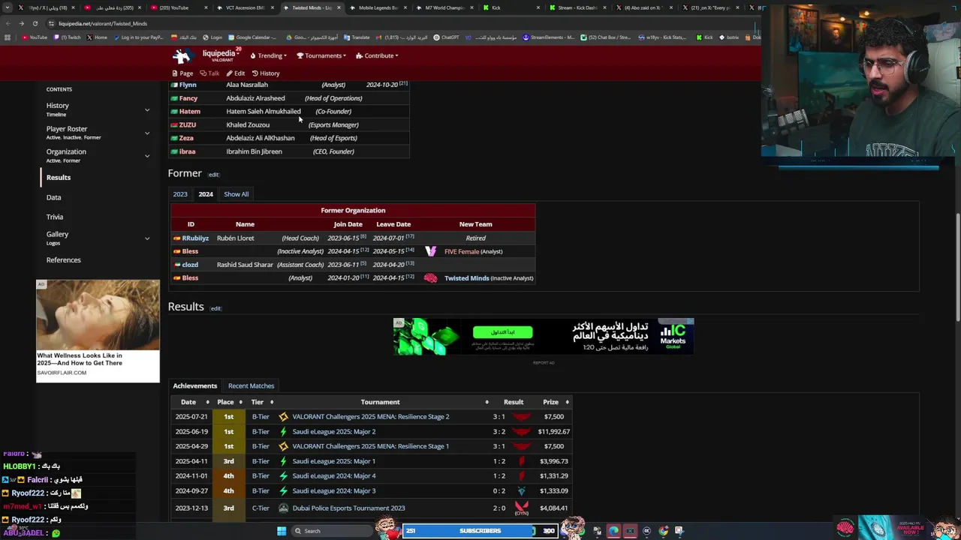Expand the Player Roster contents section
Screen dimensions: 961x540
(x=147, y=133)
